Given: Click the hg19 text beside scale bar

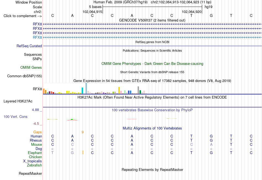Looking at the screenshot, I should click(208, 7).
